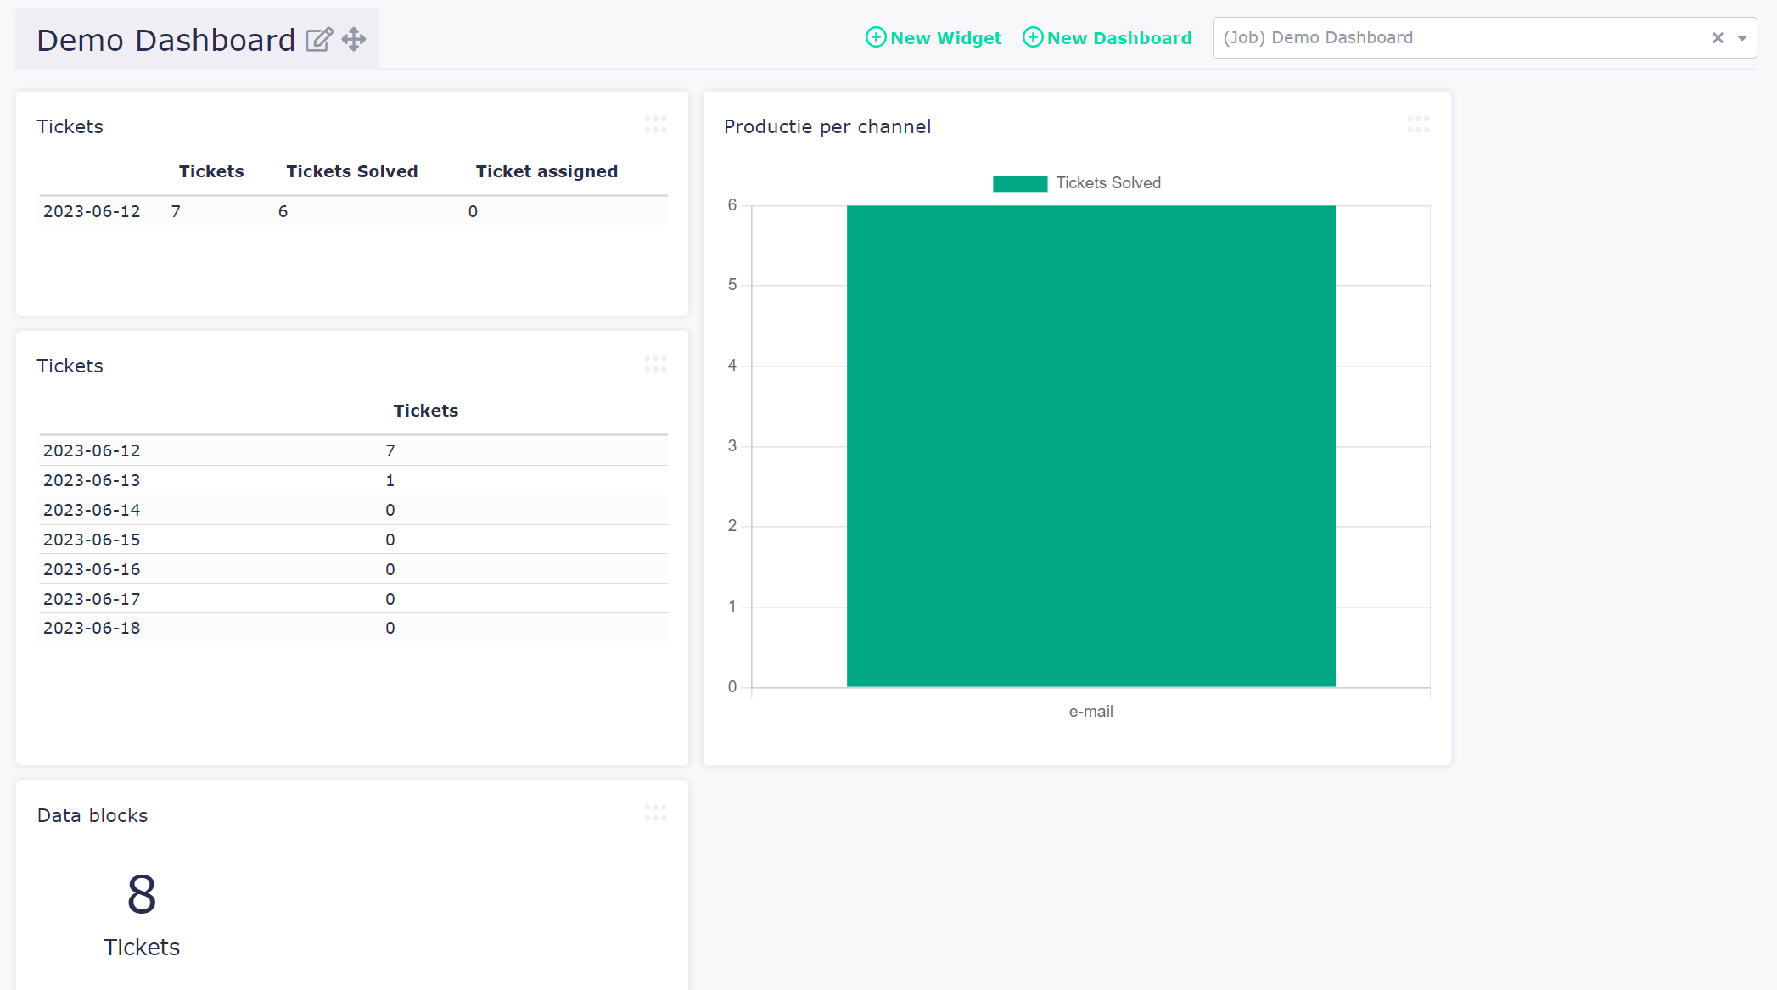Add a New Widget

pos(933,38)
